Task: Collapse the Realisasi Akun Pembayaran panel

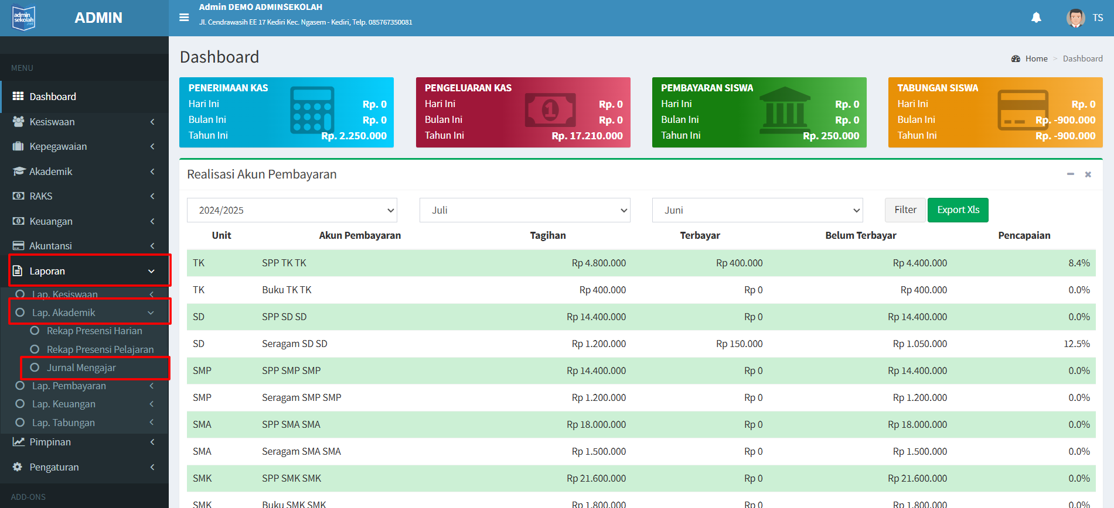Action: tap(1070, 174)
